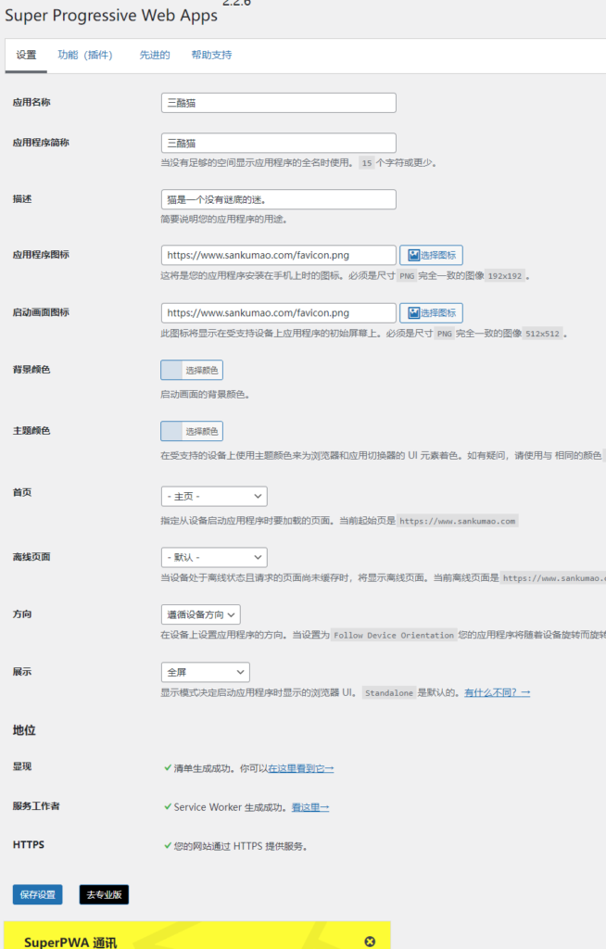Open the 帮助支持 tab

pyautogui.click(x=211, y=56)
